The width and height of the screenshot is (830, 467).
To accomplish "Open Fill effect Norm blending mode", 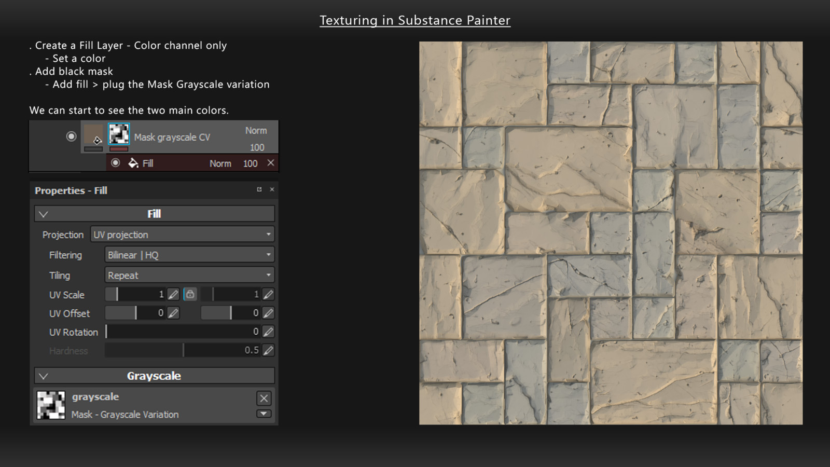I will pos(220,163).
